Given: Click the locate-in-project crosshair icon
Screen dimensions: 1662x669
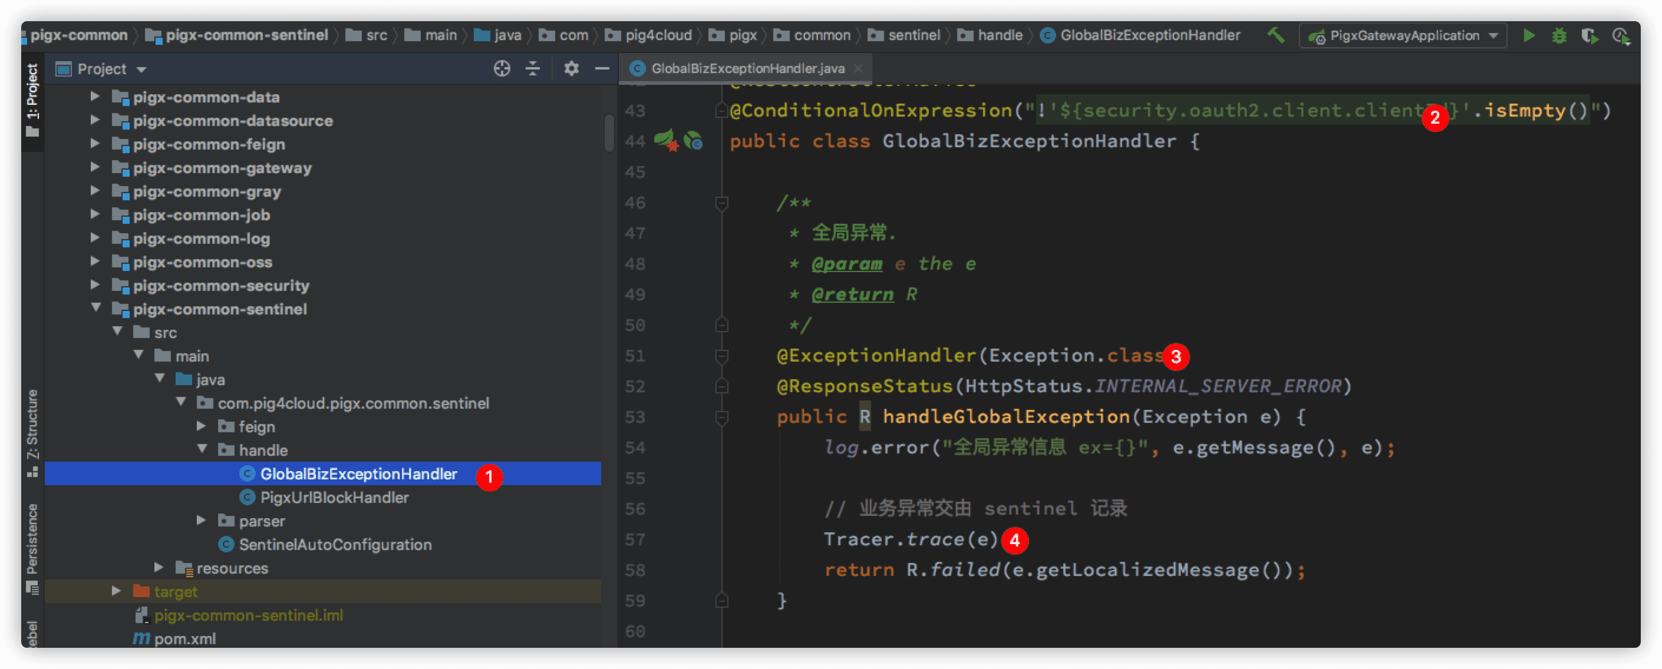Looking at the screenshot, I should 502,68.
